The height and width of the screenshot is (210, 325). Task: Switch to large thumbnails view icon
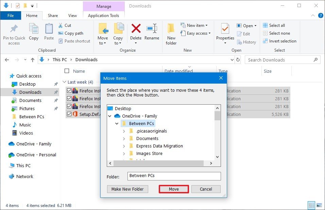tap(319, 206)
